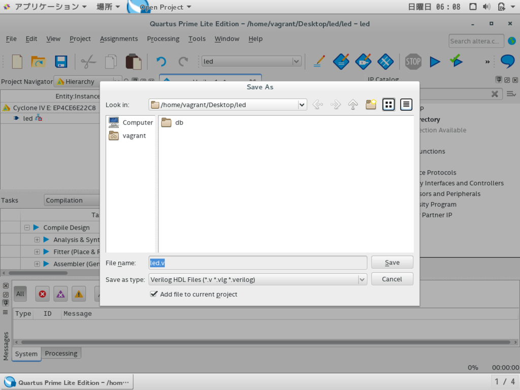Switch Save As dialog to detail list view
The image size is (520, 390).
click(x=406, y=105)
